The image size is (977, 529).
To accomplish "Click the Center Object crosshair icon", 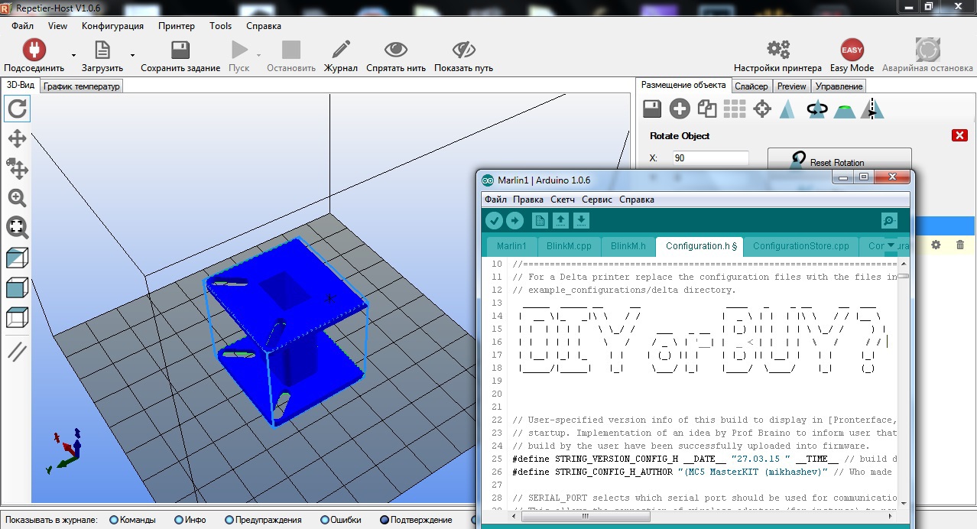I will click(762, 109).
